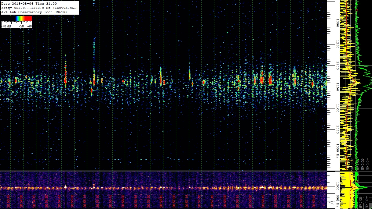Click the -45.0 dB label in upper spectrum
372x209 pixels.
tap(368, 164)
